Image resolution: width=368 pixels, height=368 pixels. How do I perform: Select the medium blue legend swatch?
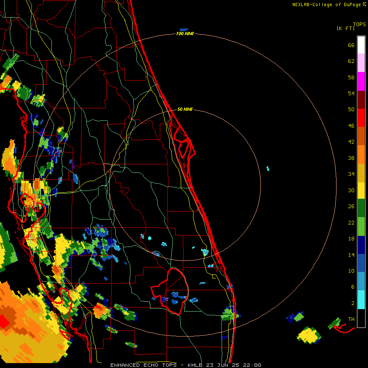click(x=361, y=263)
